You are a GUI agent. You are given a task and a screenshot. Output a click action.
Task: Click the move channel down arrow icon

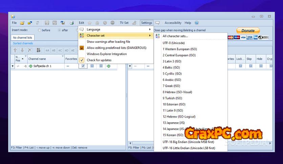point(22,50)
